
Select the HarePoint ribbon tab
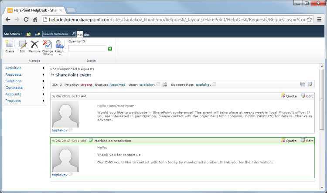pyautogui.click(x=80, y=34)
